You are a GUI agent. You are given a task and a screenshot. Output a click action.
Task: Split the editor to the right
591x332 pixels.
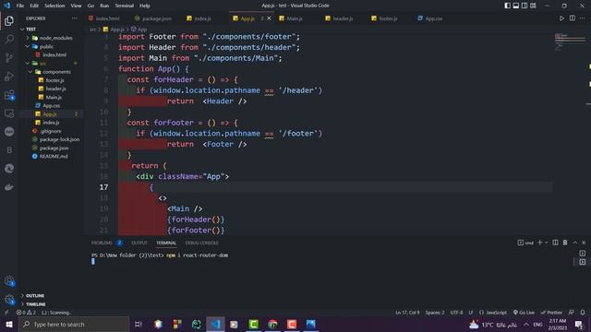(573, 18)
